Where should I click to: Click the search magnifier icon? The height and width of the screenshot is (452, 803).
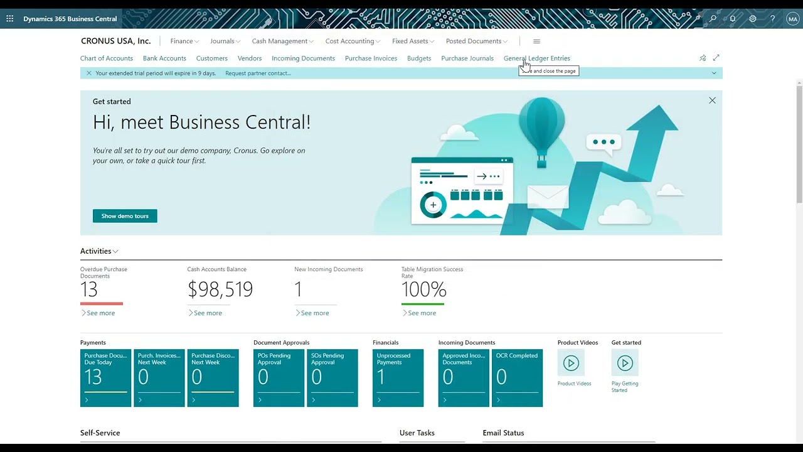click(713, 19)
